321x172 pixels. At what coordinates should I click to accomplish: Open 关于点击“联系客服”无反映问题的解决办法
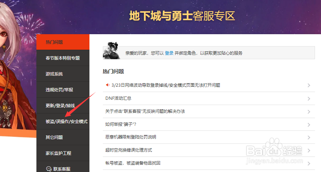coord(145,111)
